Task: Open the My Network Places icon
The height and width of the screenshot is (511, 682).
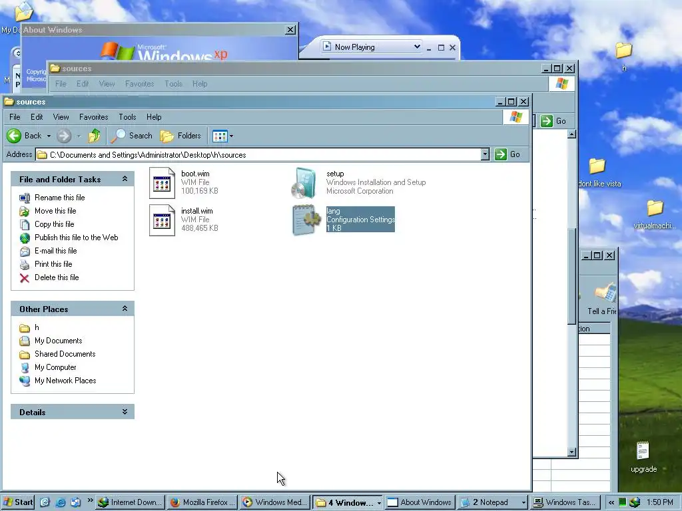Action: pos(25,381)
